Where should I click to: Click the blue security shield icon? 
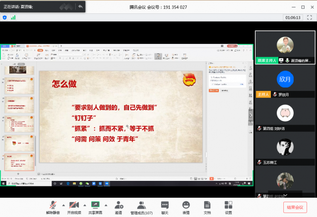point(5,17)
